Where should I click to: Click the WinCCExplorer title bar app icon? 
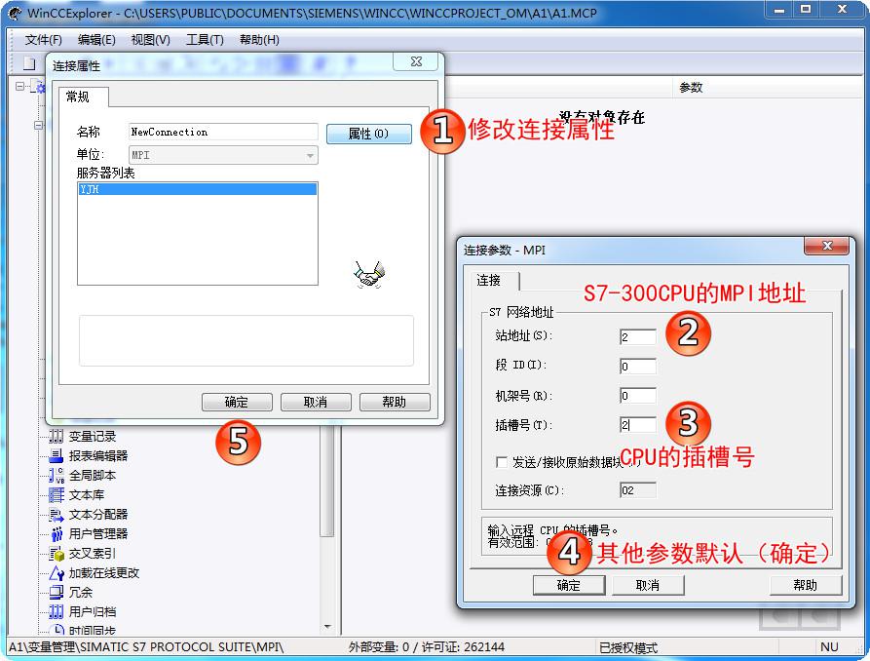[x=15, y=13]
